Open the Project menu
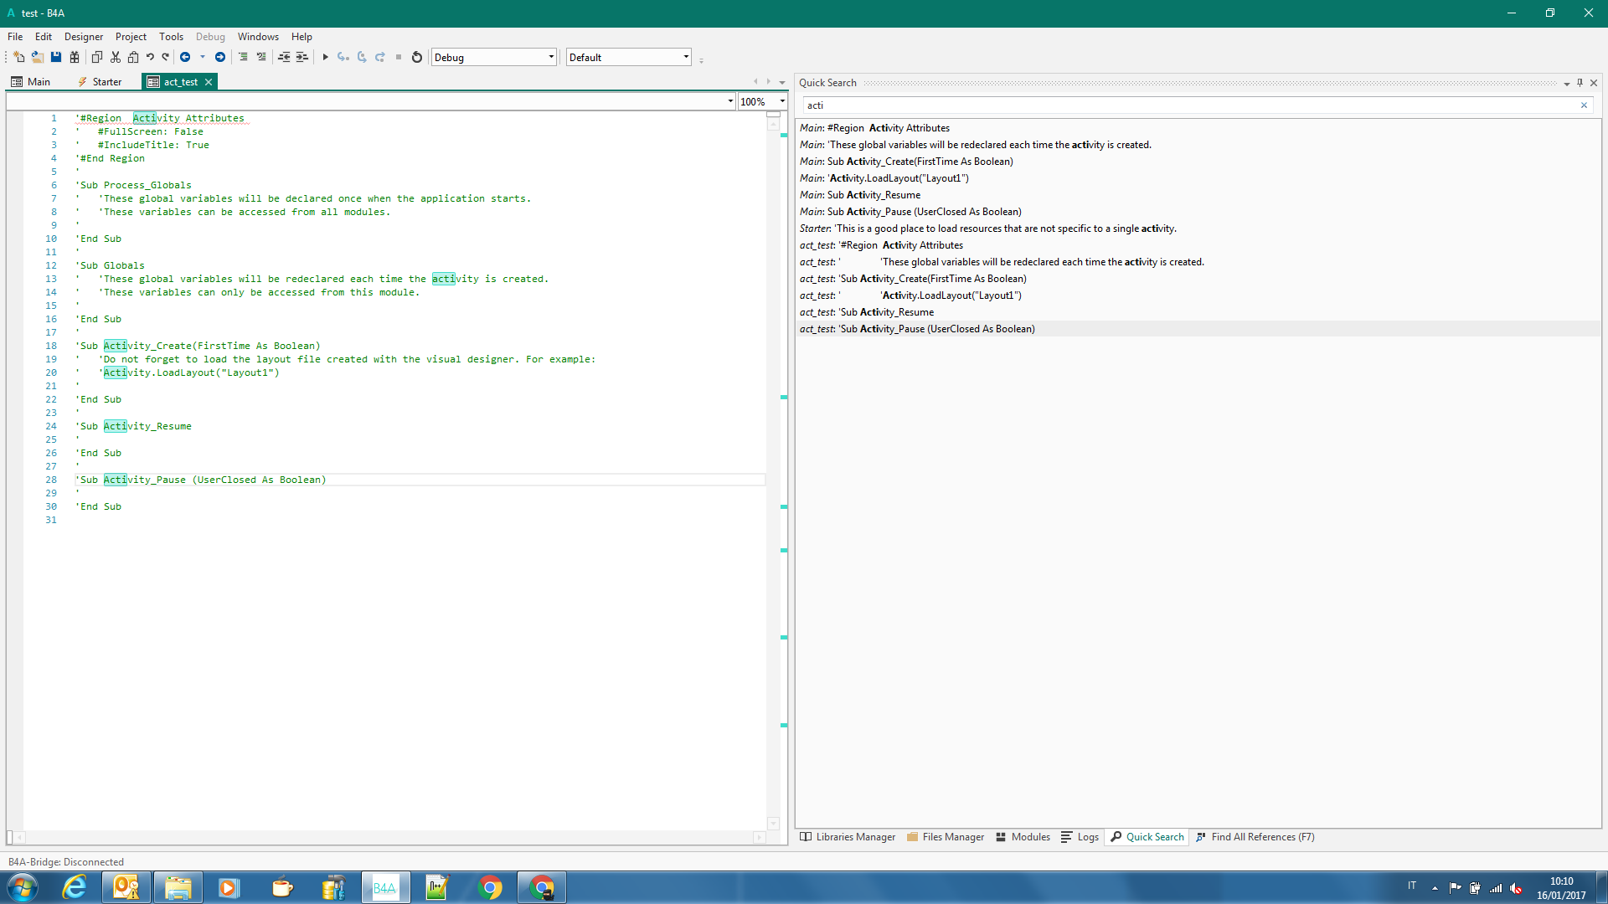 [131, 37]
